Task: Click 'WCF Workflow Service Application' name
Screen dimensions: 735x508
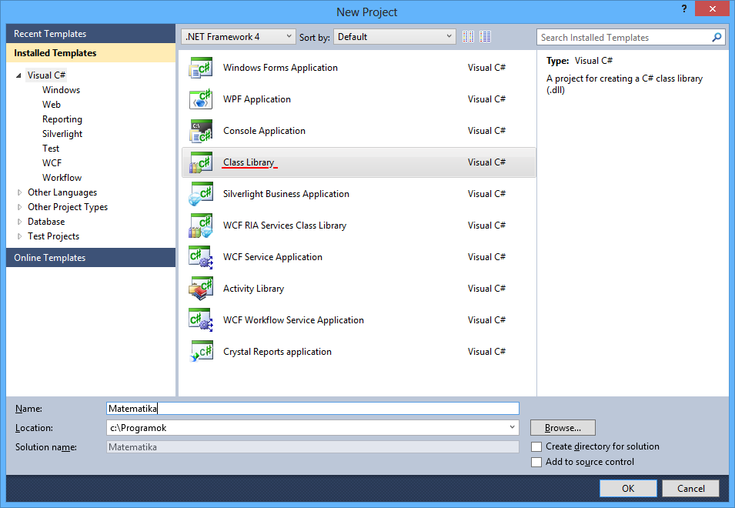Action: (x=293, y=320)
